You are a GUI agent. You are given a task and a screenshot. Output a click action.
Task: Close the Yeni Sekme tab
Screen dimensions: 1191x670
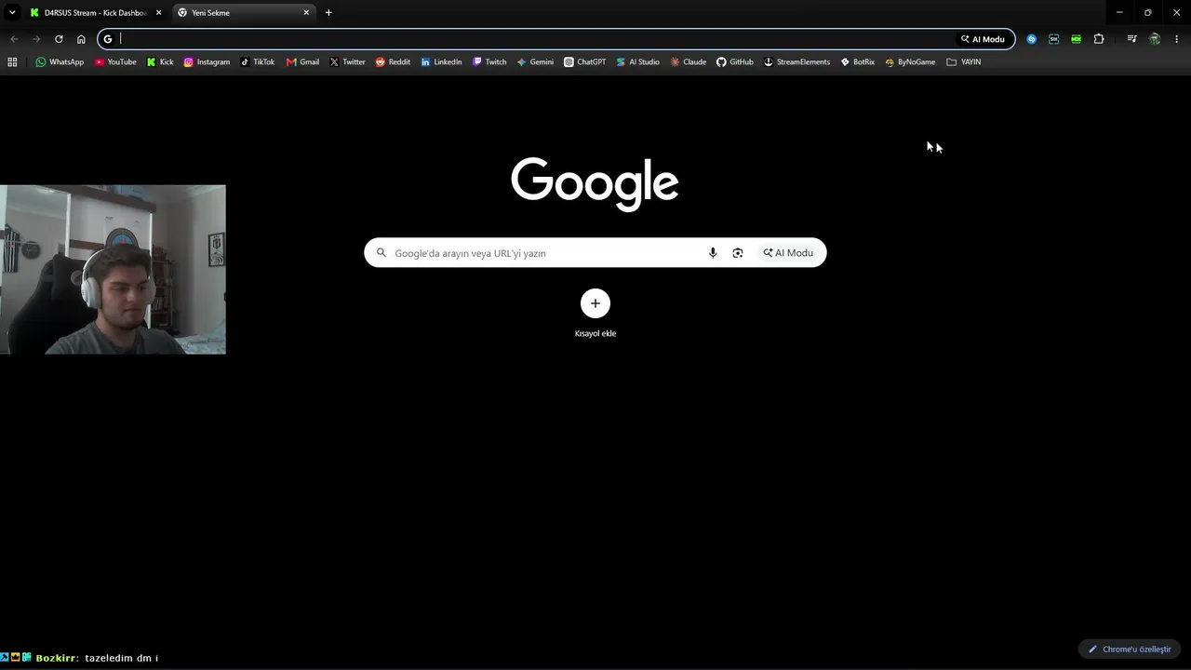(306, 13)
